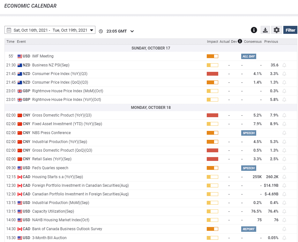Sort by the Impact column header
298x242 pixels.
pyautogui.click(x=212, y=42)
